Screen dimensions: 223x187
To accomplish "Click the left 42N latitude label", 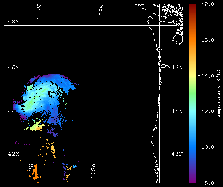I will pos(14,154).
